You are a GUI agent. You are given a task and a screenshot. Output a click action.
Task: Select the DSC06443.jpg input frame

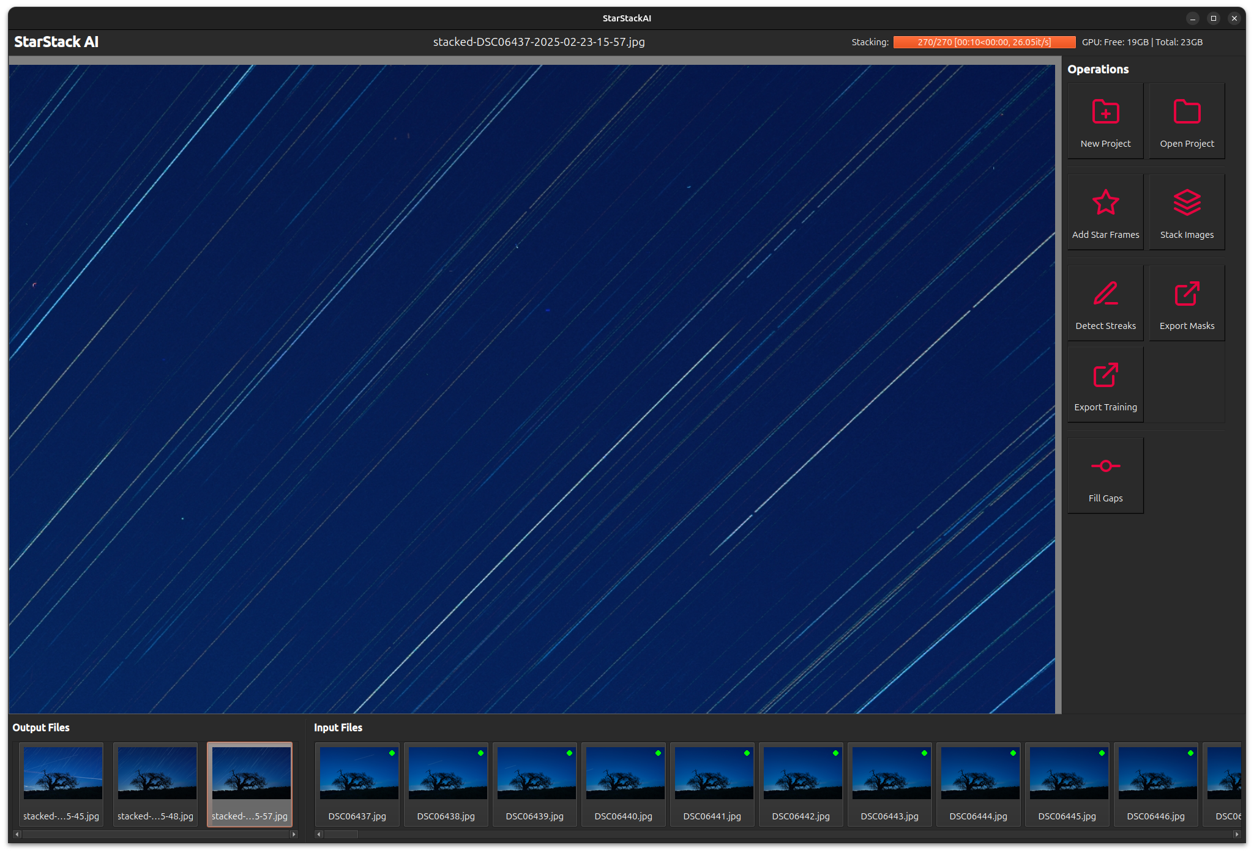click(890, 774)
